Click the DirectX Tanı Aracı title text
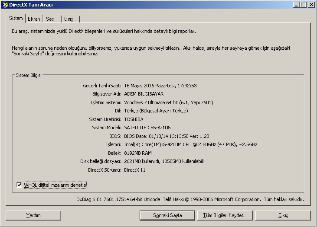The width and height of the screenshot is (317, 227). point(31,5)
